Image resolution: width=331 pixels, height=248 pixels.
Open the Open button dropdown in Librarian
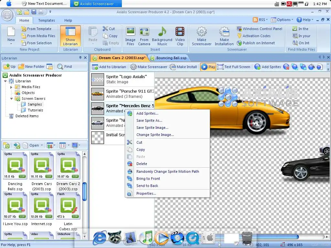pos(42,145)
